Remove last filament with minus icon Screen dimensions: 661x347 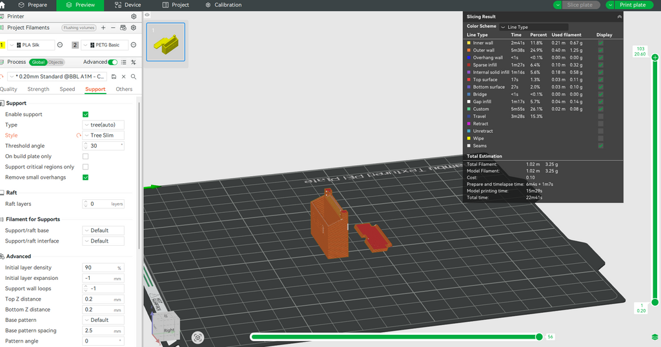tap(113, 28)
